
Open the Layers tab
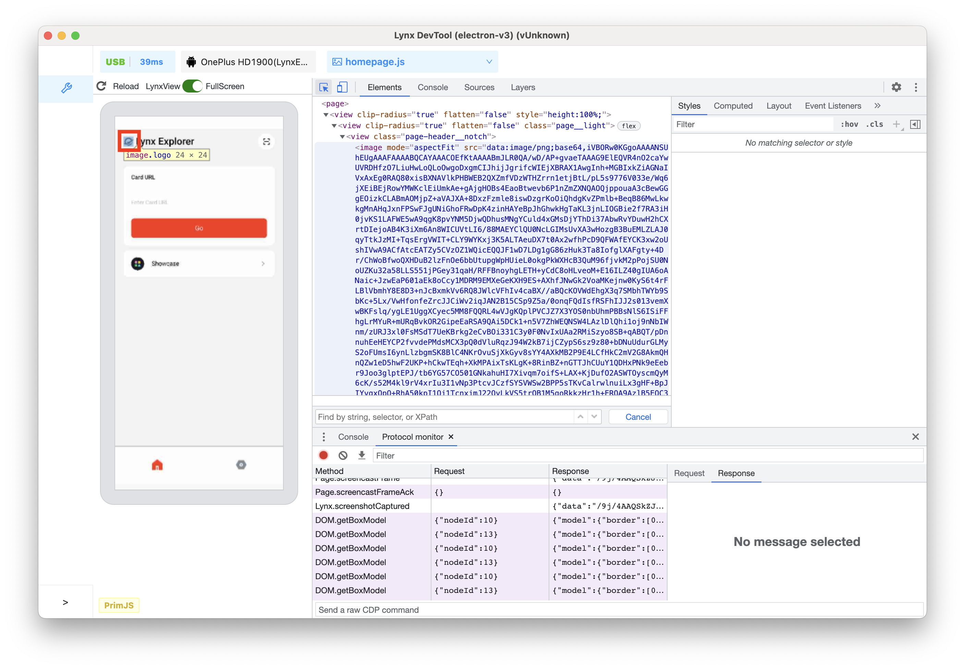[523, 87]
